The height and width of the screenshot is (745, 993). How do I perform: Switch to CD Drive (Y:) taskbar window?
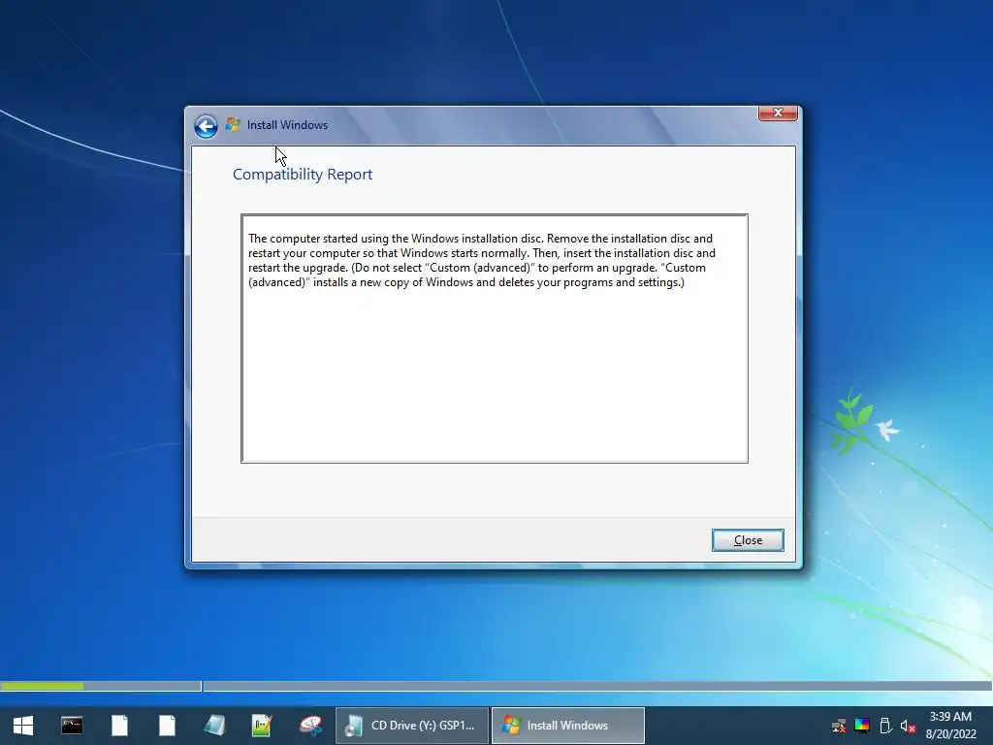coord(411,726)
